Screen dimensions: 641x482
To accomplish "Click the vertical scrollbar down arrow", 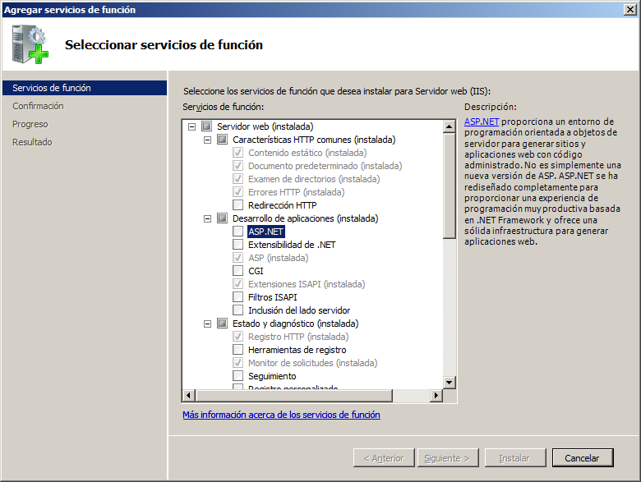I will coord(449,382).
